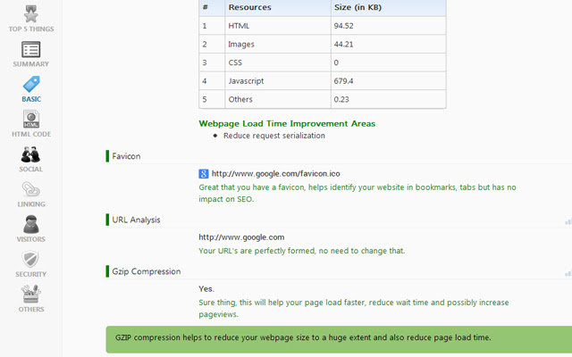The image size is (572, 357).
Task: Go to SUMMARY label in sidebar
Action: (x=31, y=64)
